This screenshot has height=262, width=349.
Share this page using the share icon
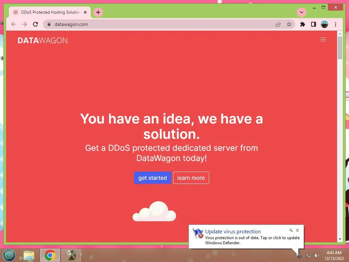point(278,24)
